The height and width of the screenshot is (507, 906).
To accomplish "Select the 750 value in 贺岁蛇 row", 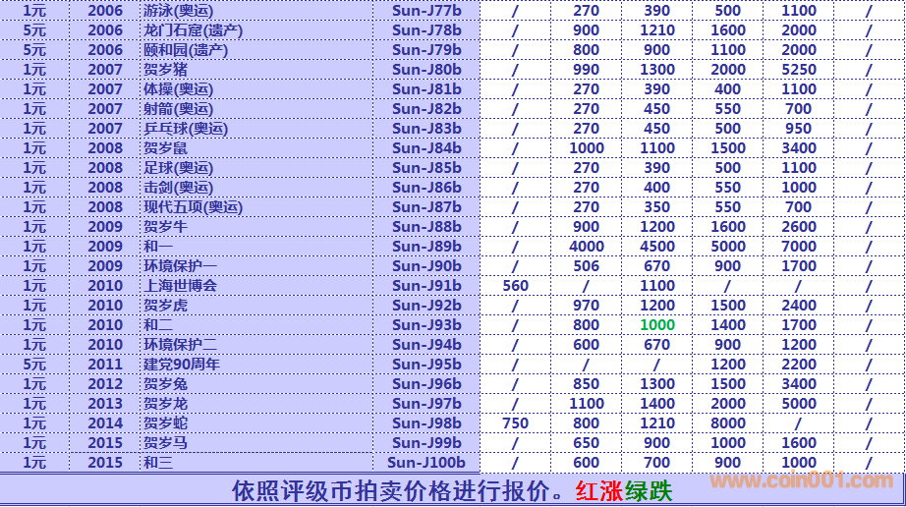I will [515, 423].
